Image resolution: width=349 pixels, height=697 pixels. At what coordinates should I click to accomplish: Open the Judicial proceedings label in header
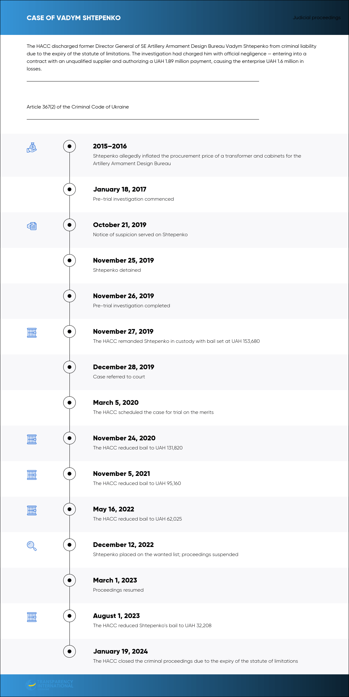point(317,18)
